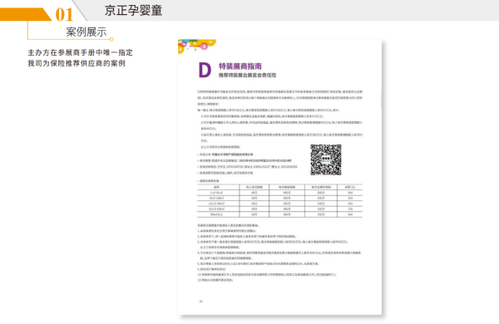This screenshot has width=499, height=324.
Task: Click the slide title 京正孕婴童
Action: coord(133,11)
